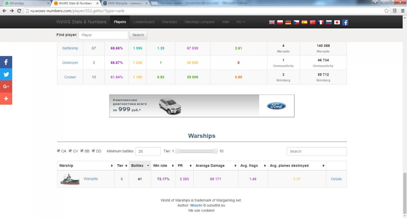The height and width of the screenshot is (218, 407).
Task: Reload the page with the refresh icon
Action: tap(20, 11)
